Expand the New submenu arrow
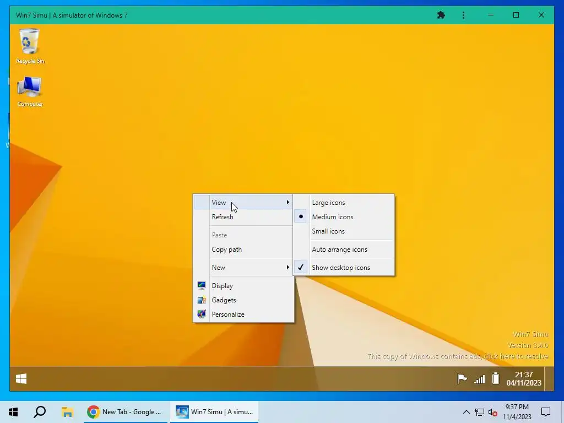 (x=288, y=267)
